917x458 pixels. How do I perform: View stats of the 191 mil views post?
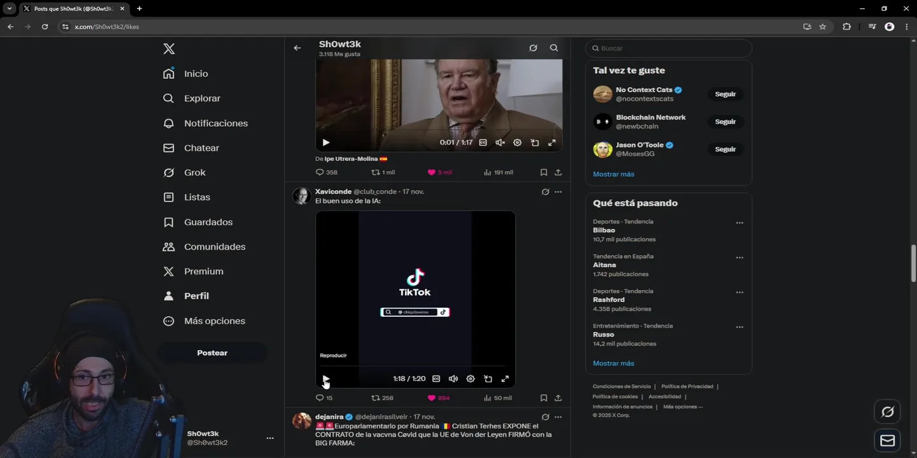click(x=499, y=172)
